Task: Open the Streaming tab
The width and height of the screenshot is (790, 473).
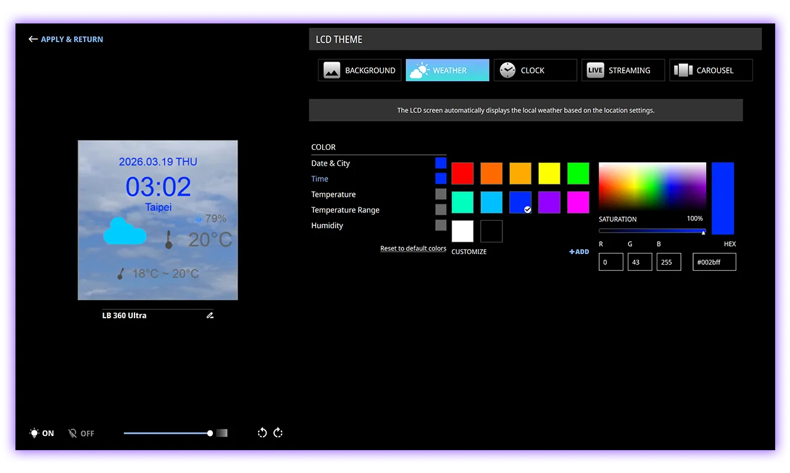Action: click(x=623, y=70)
